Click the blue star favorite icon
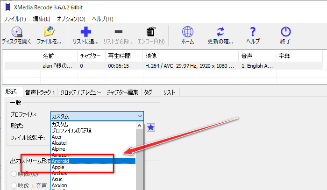Image resolution: width=327 pixels, height=190 pixels. pos(151,127)
